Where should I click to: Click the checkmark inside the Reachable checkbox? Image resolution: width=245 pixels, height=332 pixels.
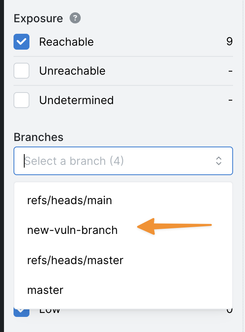click(x=21, y=41)
